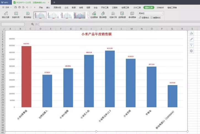Click the axis label 500000
Image resolution: width=200 pixels, height=134 pixels.
[x=12, y=39]
